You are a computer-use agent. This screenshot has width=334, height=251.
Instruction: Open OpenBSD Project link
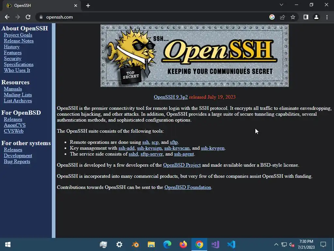(182, 165)
